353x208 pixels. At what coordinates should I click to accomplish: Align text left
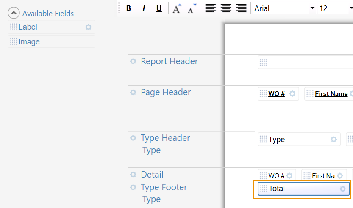[x=211, y=8]
